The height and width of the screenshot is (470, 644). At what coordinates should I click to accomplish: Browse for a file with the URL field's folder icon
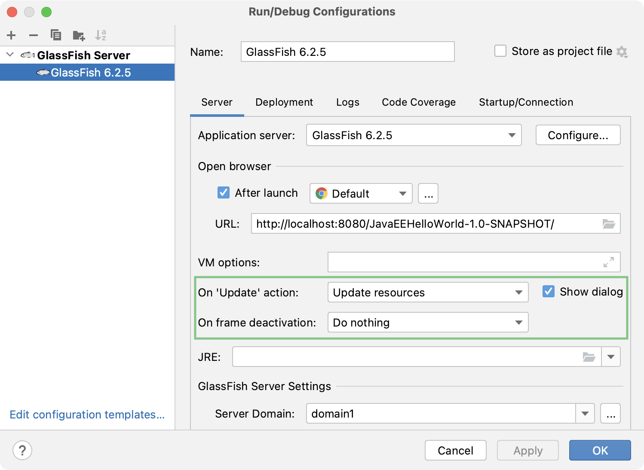coord(609,224)
